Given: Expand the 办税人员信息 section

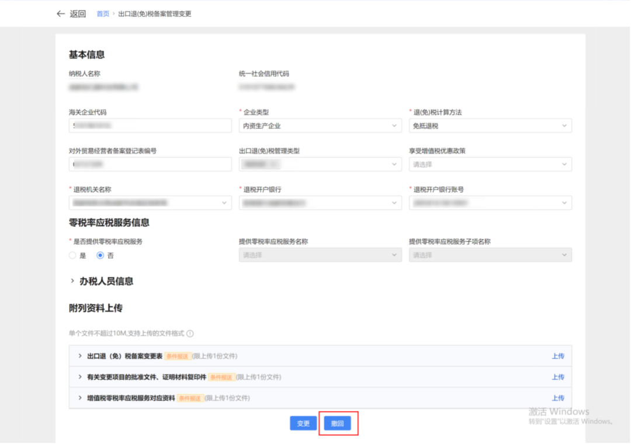Looking at the screenshot, I should (72, 281).
